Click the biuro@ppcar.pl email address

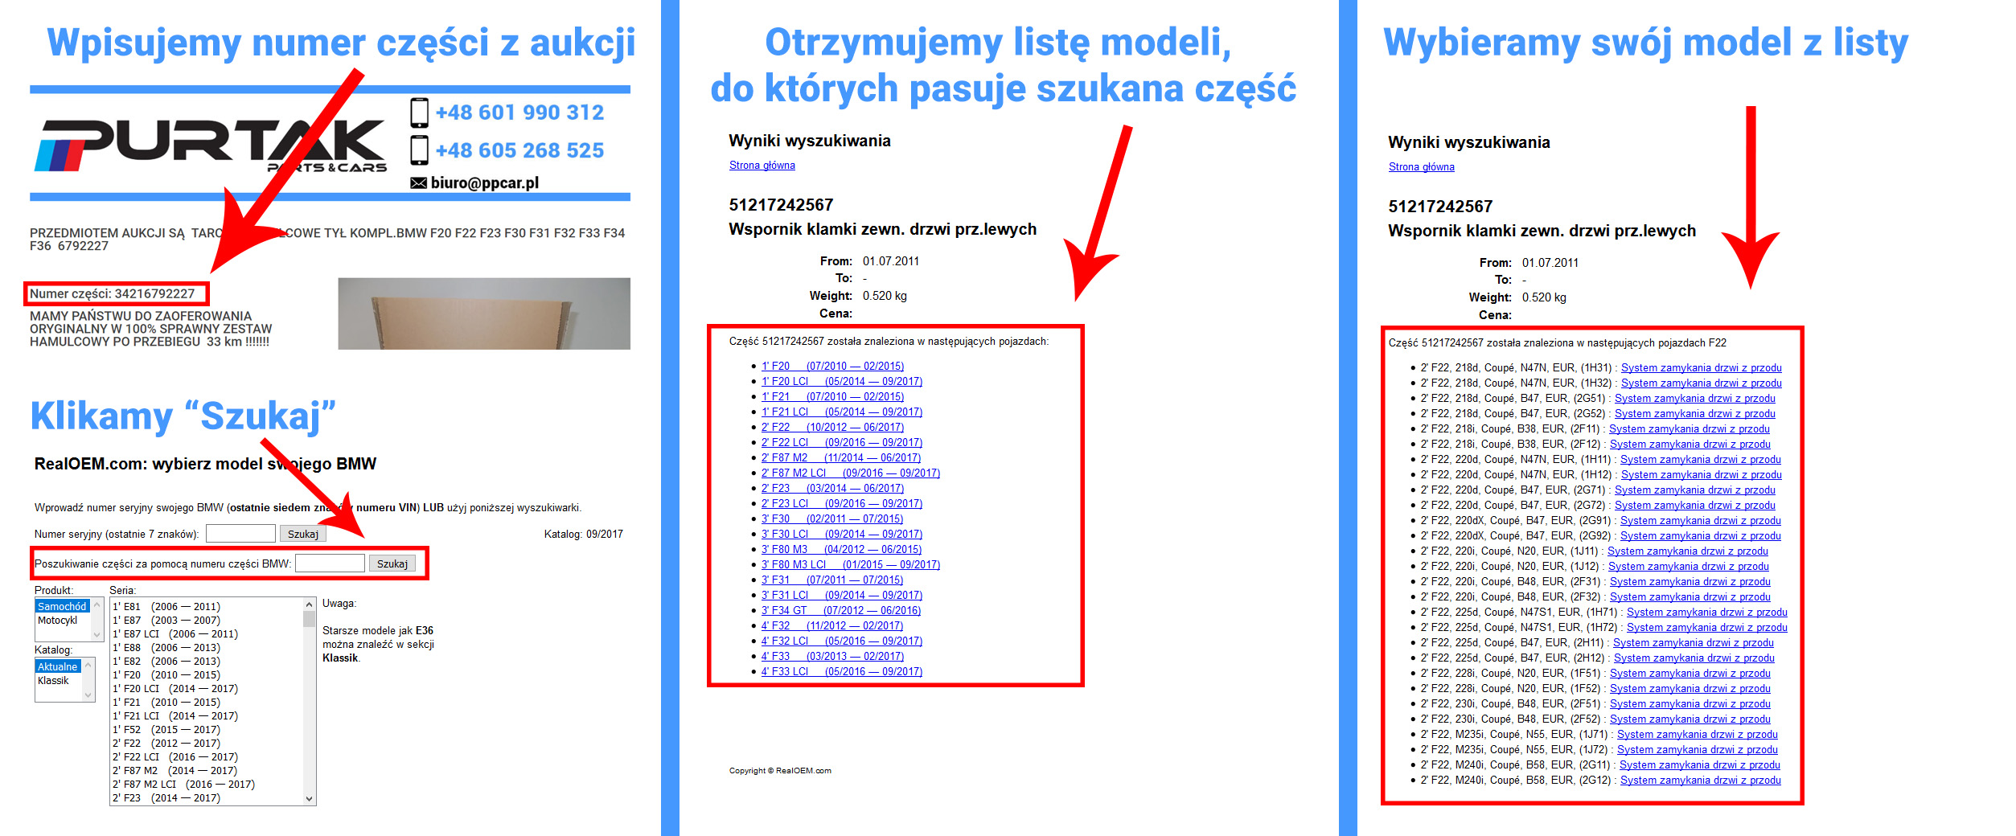click(485, 183)
